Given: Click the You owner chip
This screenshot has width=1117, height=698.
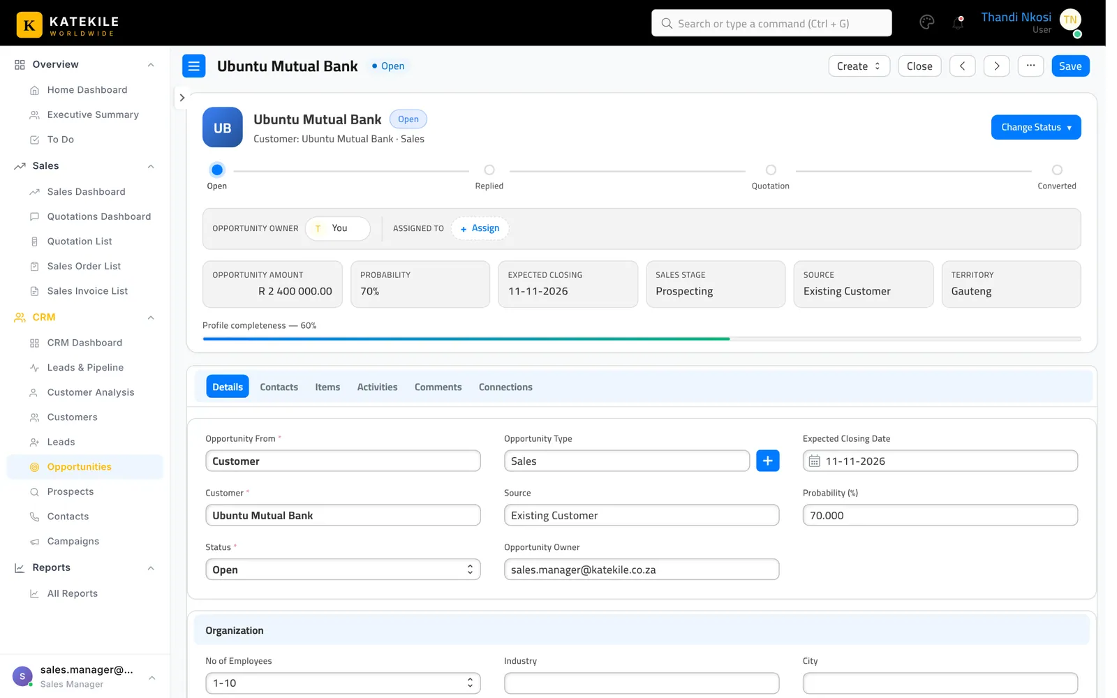Looking at the screenshot, I should click(338, 228).
